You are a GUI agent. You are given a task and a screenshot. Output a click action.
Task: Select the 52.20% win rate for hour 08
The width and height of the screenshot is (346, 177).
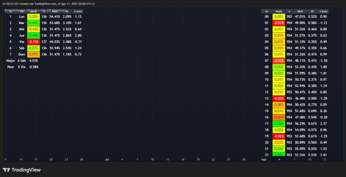pyautogui.click(x=300, y=67)
